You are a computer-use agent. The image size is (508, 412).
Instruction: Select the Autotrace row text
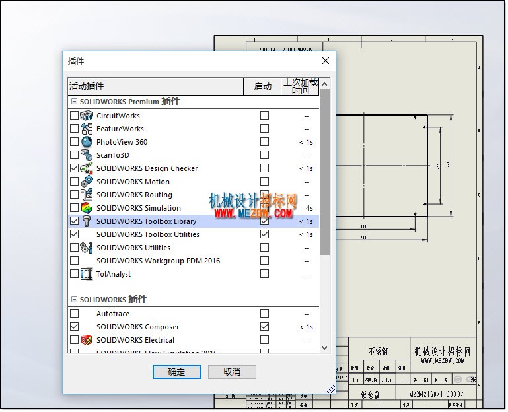tap(113, 314)
